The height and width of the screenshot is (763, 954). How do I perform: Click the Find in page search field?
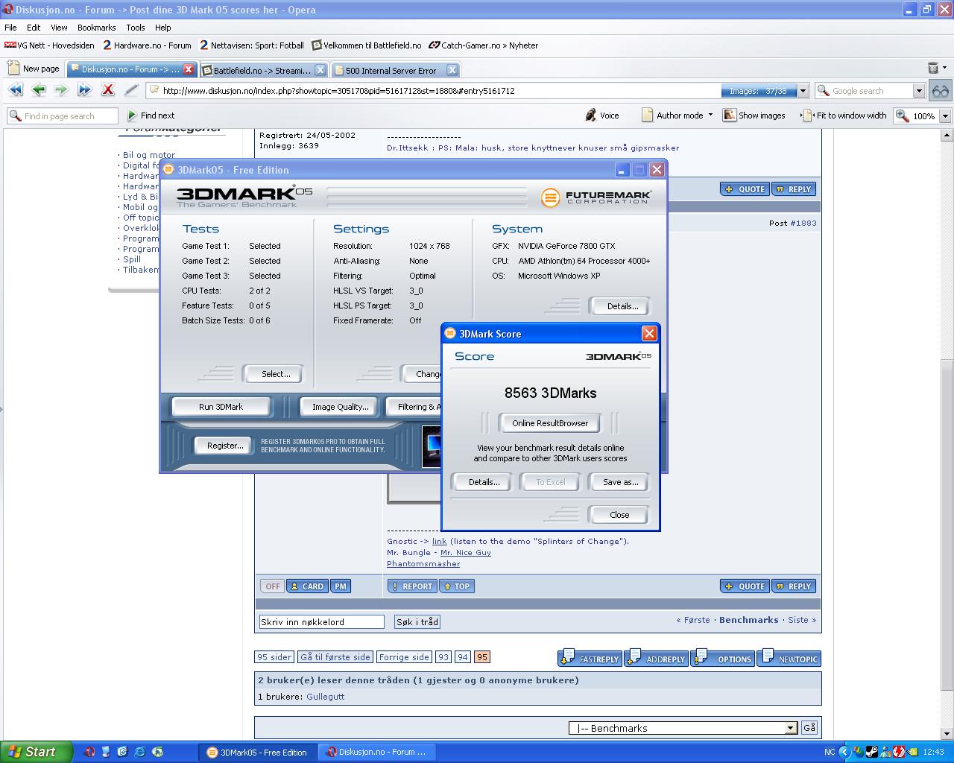[x=63, y=116]
